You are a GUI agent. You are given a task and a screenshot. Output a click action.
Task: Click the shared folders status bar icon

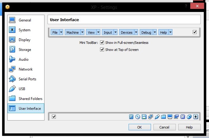[x=164, y=117]
